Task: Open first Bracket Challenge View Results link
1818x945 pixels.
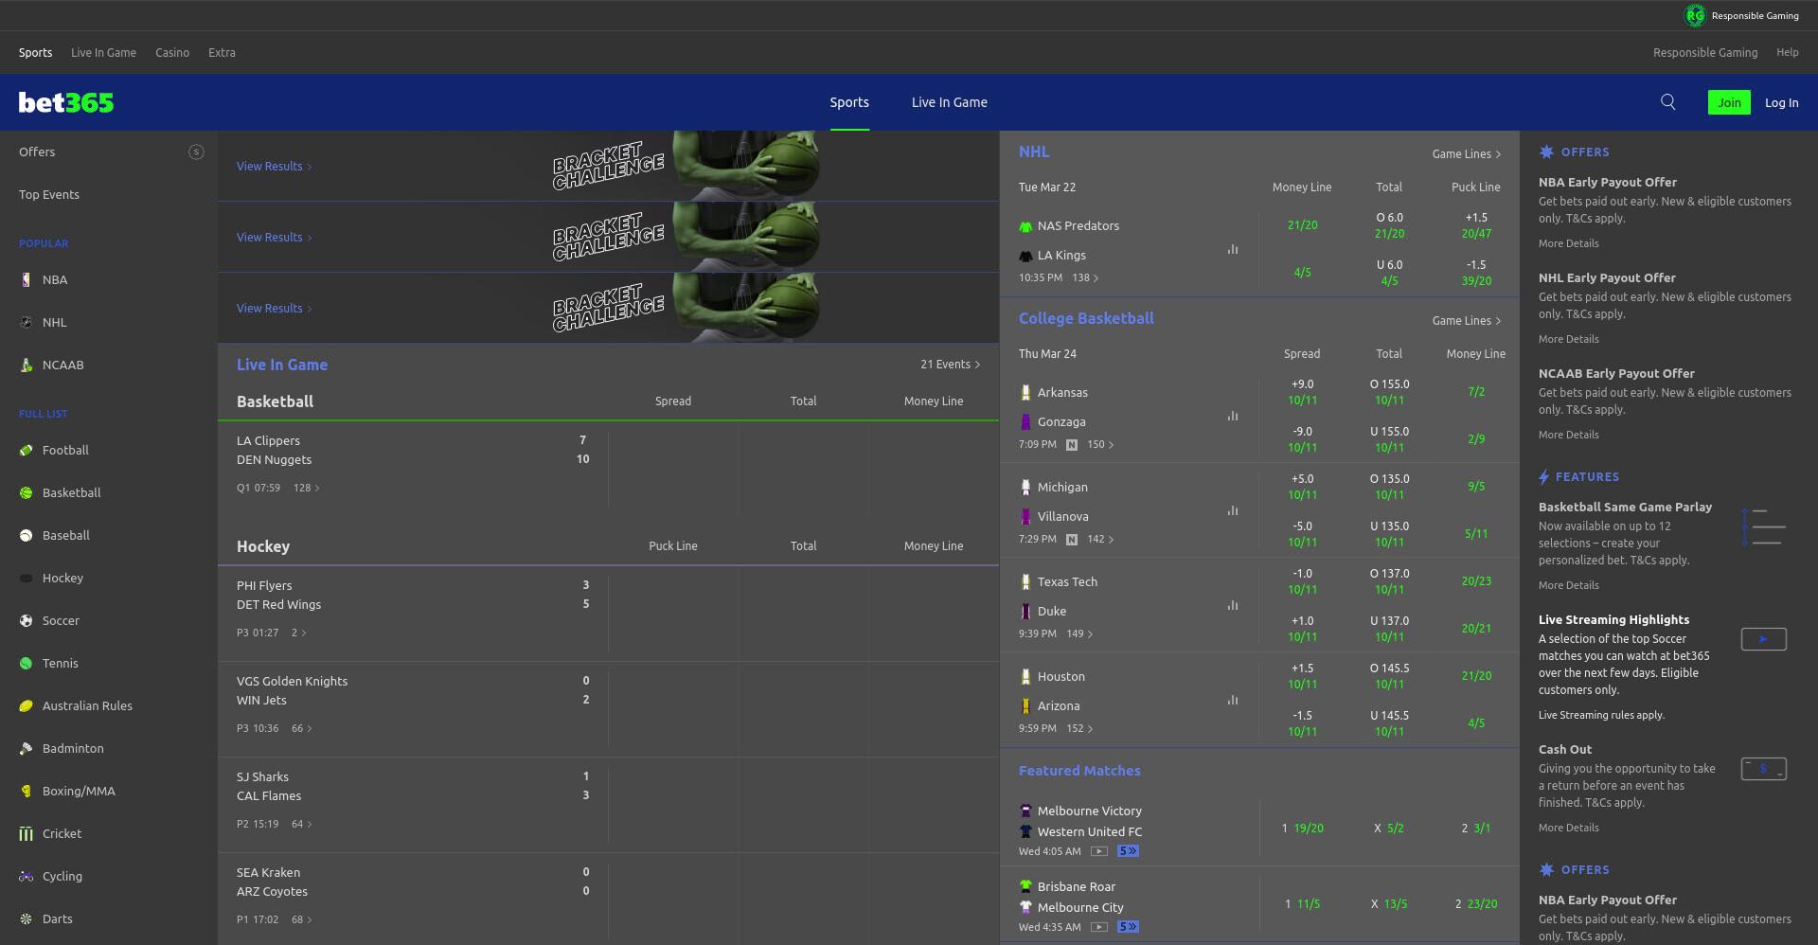Action: click(274, 166)
